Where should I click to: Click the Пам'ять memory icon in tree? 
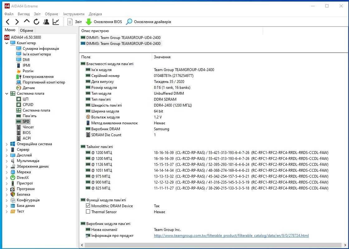[19, 116]
